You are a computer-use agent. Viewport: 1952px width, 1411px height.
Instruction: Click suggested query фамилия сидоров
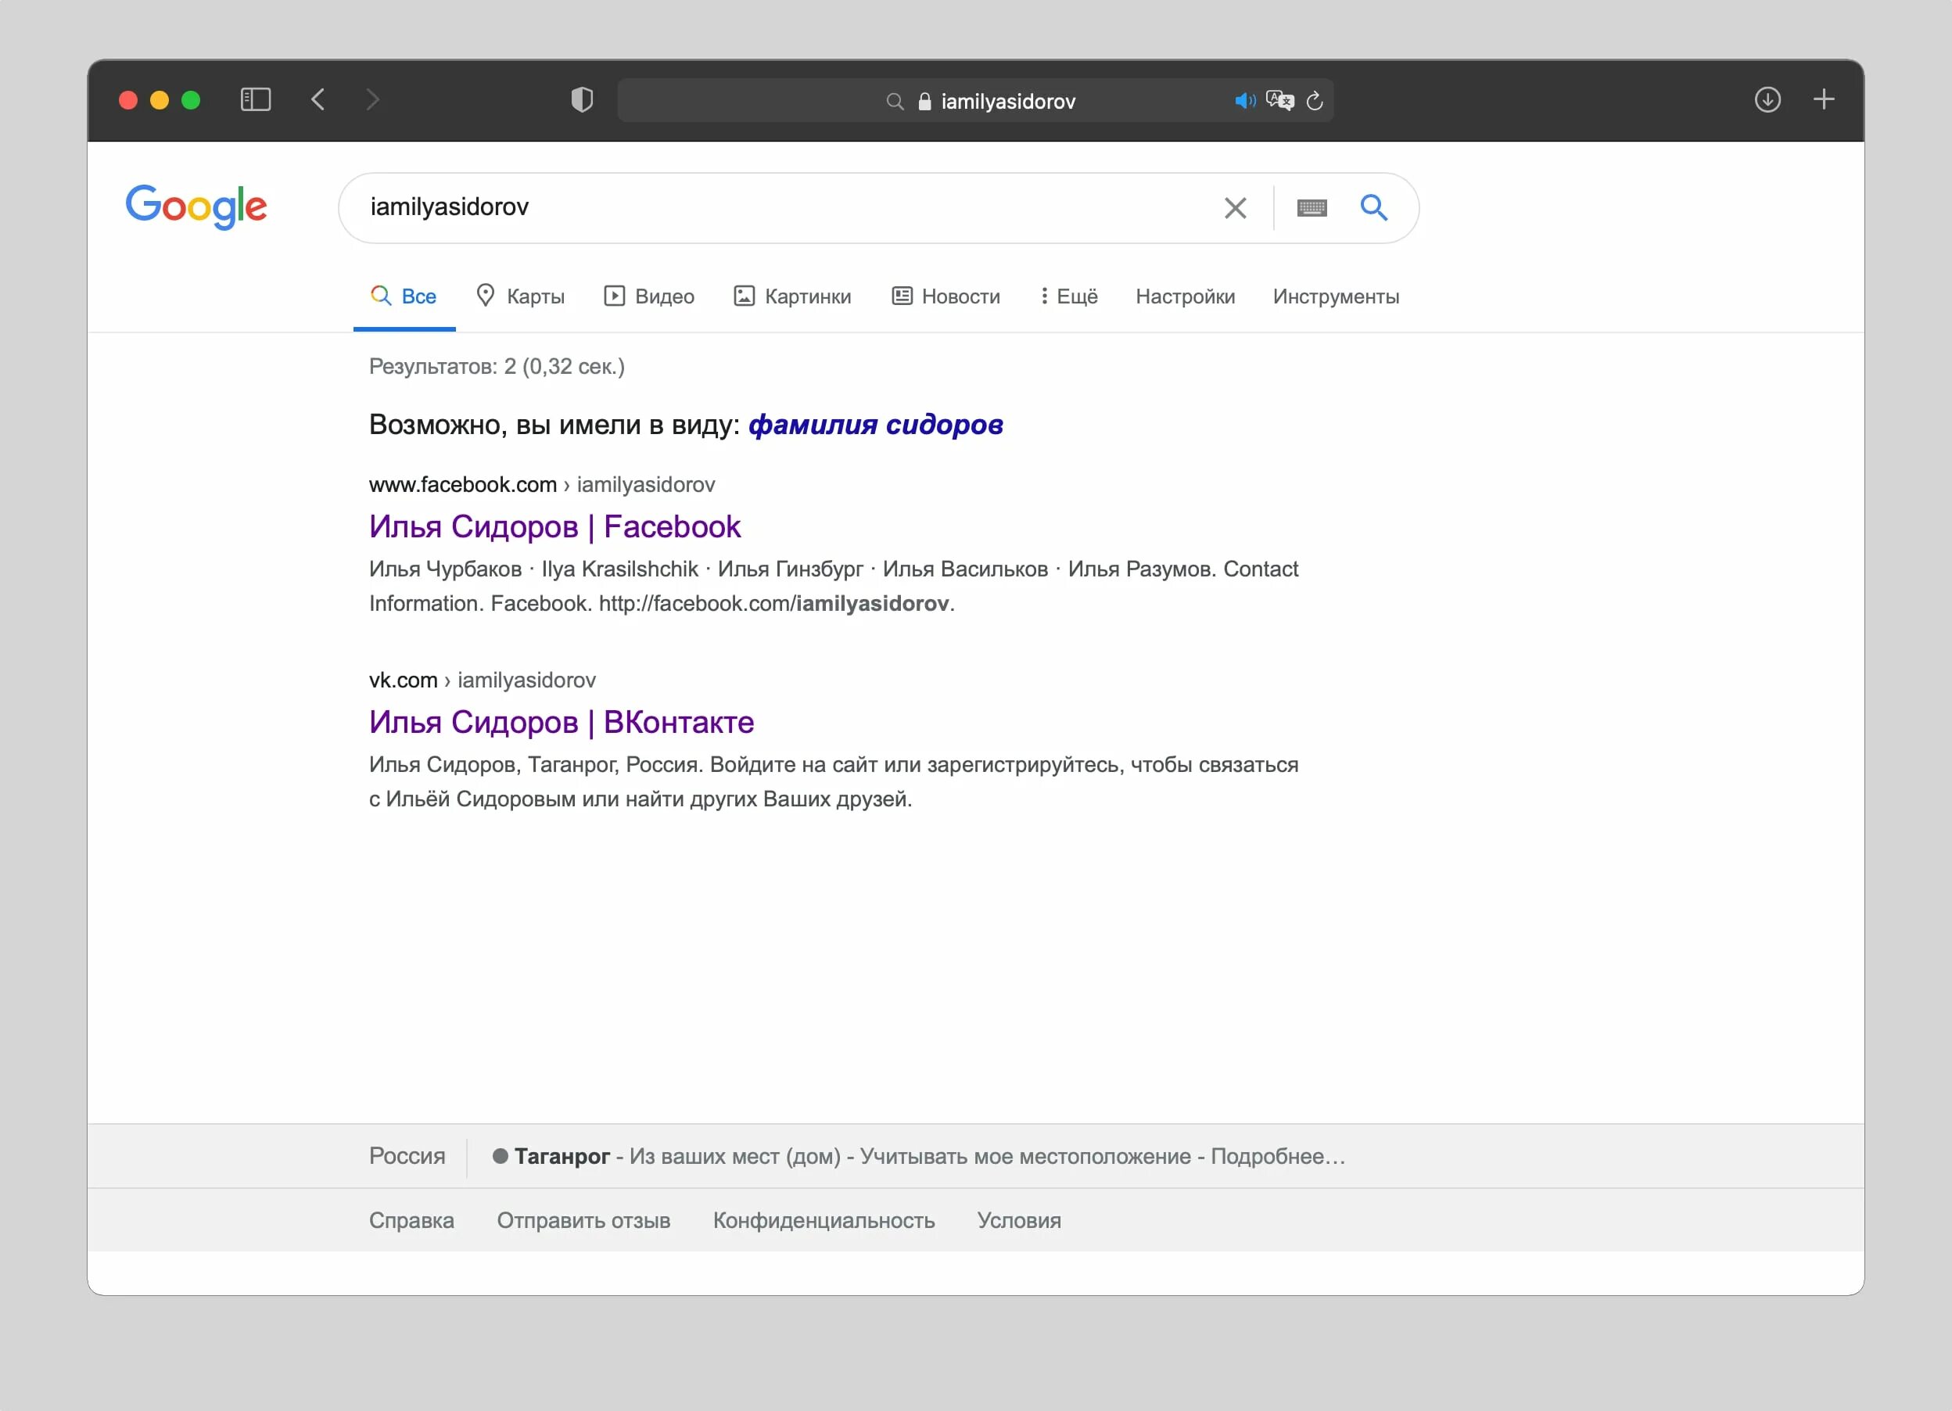click(x=874, y=425)
